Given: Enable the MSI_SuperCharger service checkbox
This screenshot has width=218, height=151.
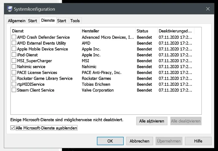Looking at the screenshot, I should point(14,61).
